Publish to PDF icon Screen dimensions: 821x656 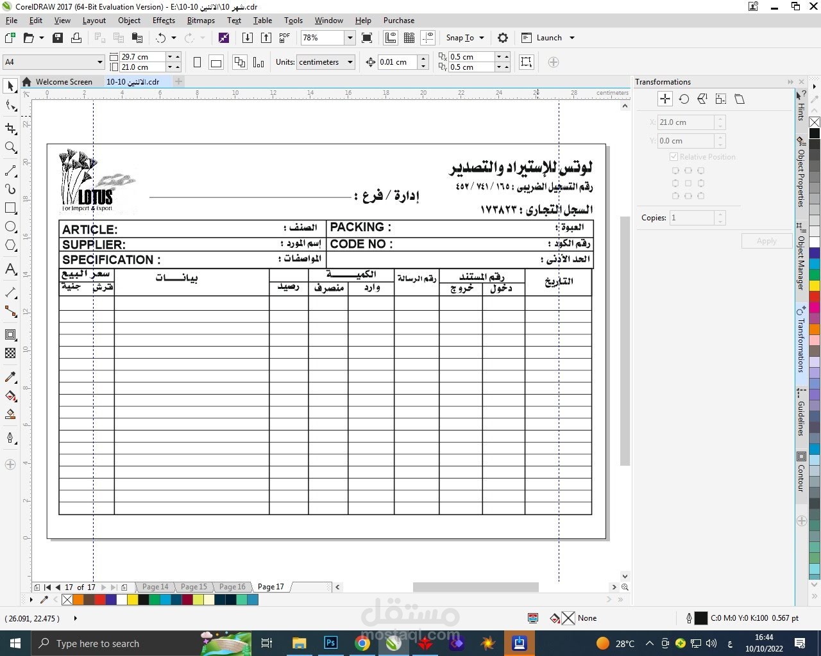pos(285,38)
